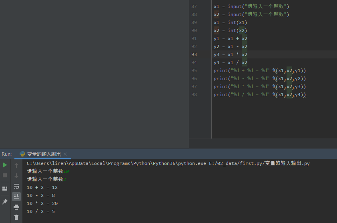Click the down the stack trace arrow
Screen dimensions: 337x223
(x=16, y=176)
